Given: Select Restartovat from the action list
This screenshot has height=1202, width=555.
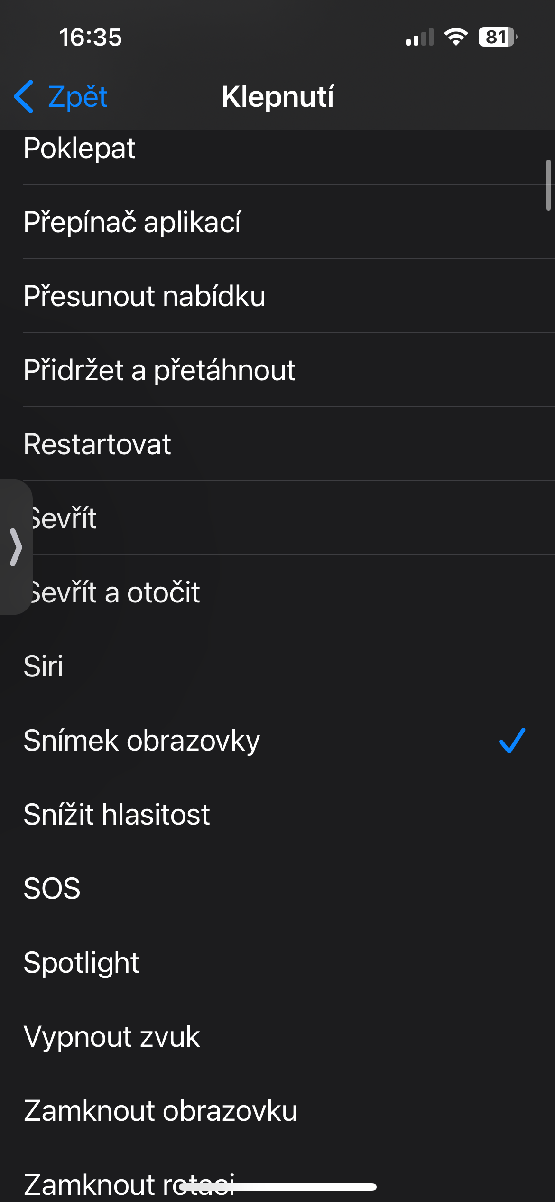Looking at the screenshot, I should click(x=97, y=444).
